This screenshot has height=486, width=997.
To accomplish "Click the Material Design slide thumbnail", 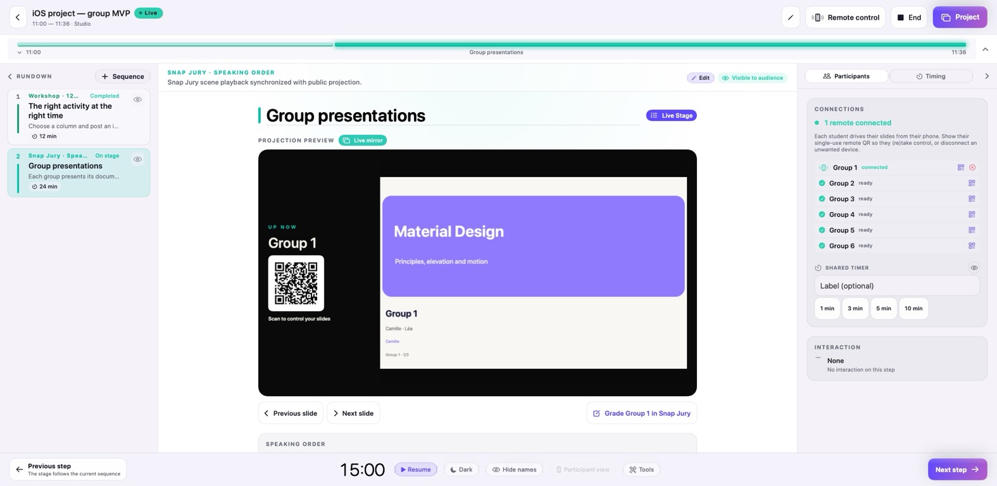I will [533, 273].
